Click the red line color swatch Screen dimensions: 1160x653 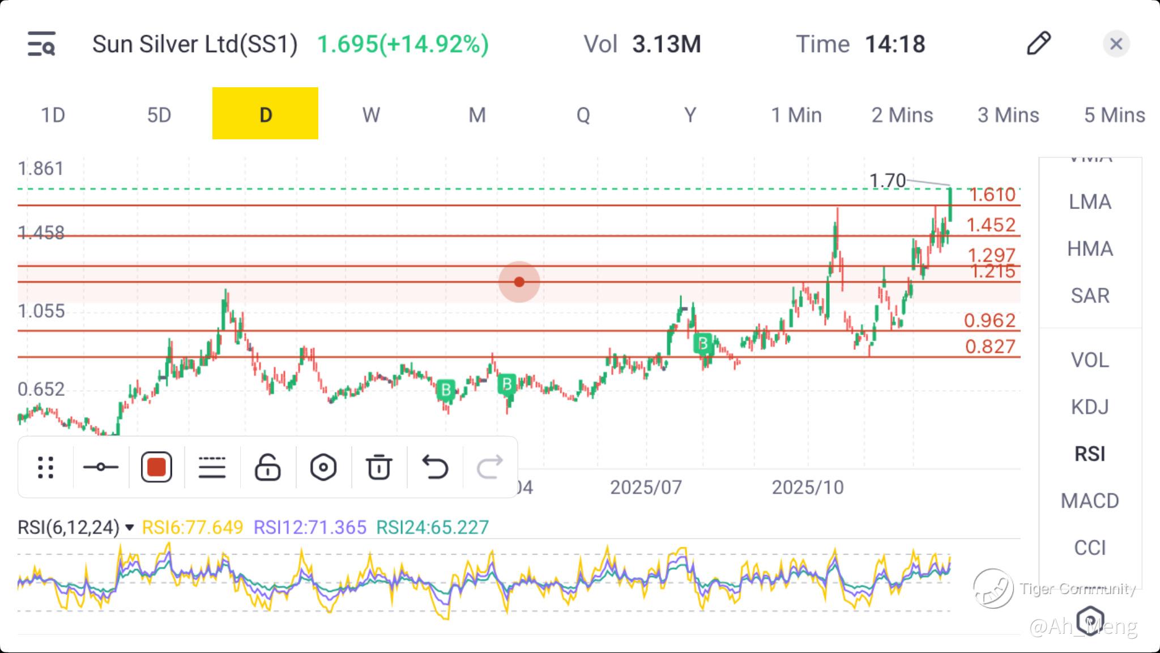coord(156,467)
